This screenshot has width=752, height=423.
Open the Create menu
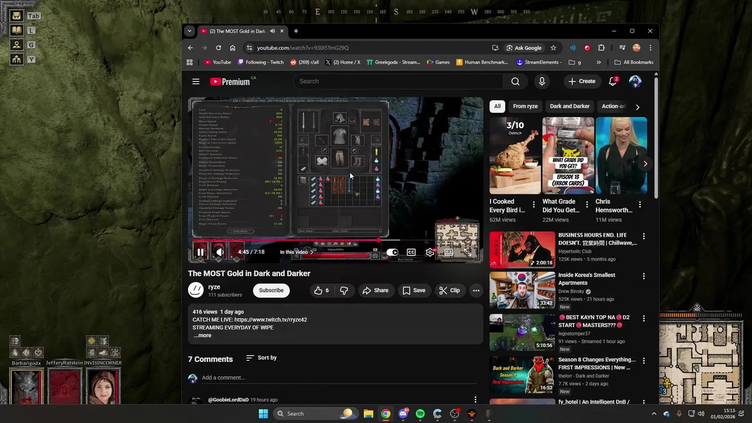tap(582, 82)
